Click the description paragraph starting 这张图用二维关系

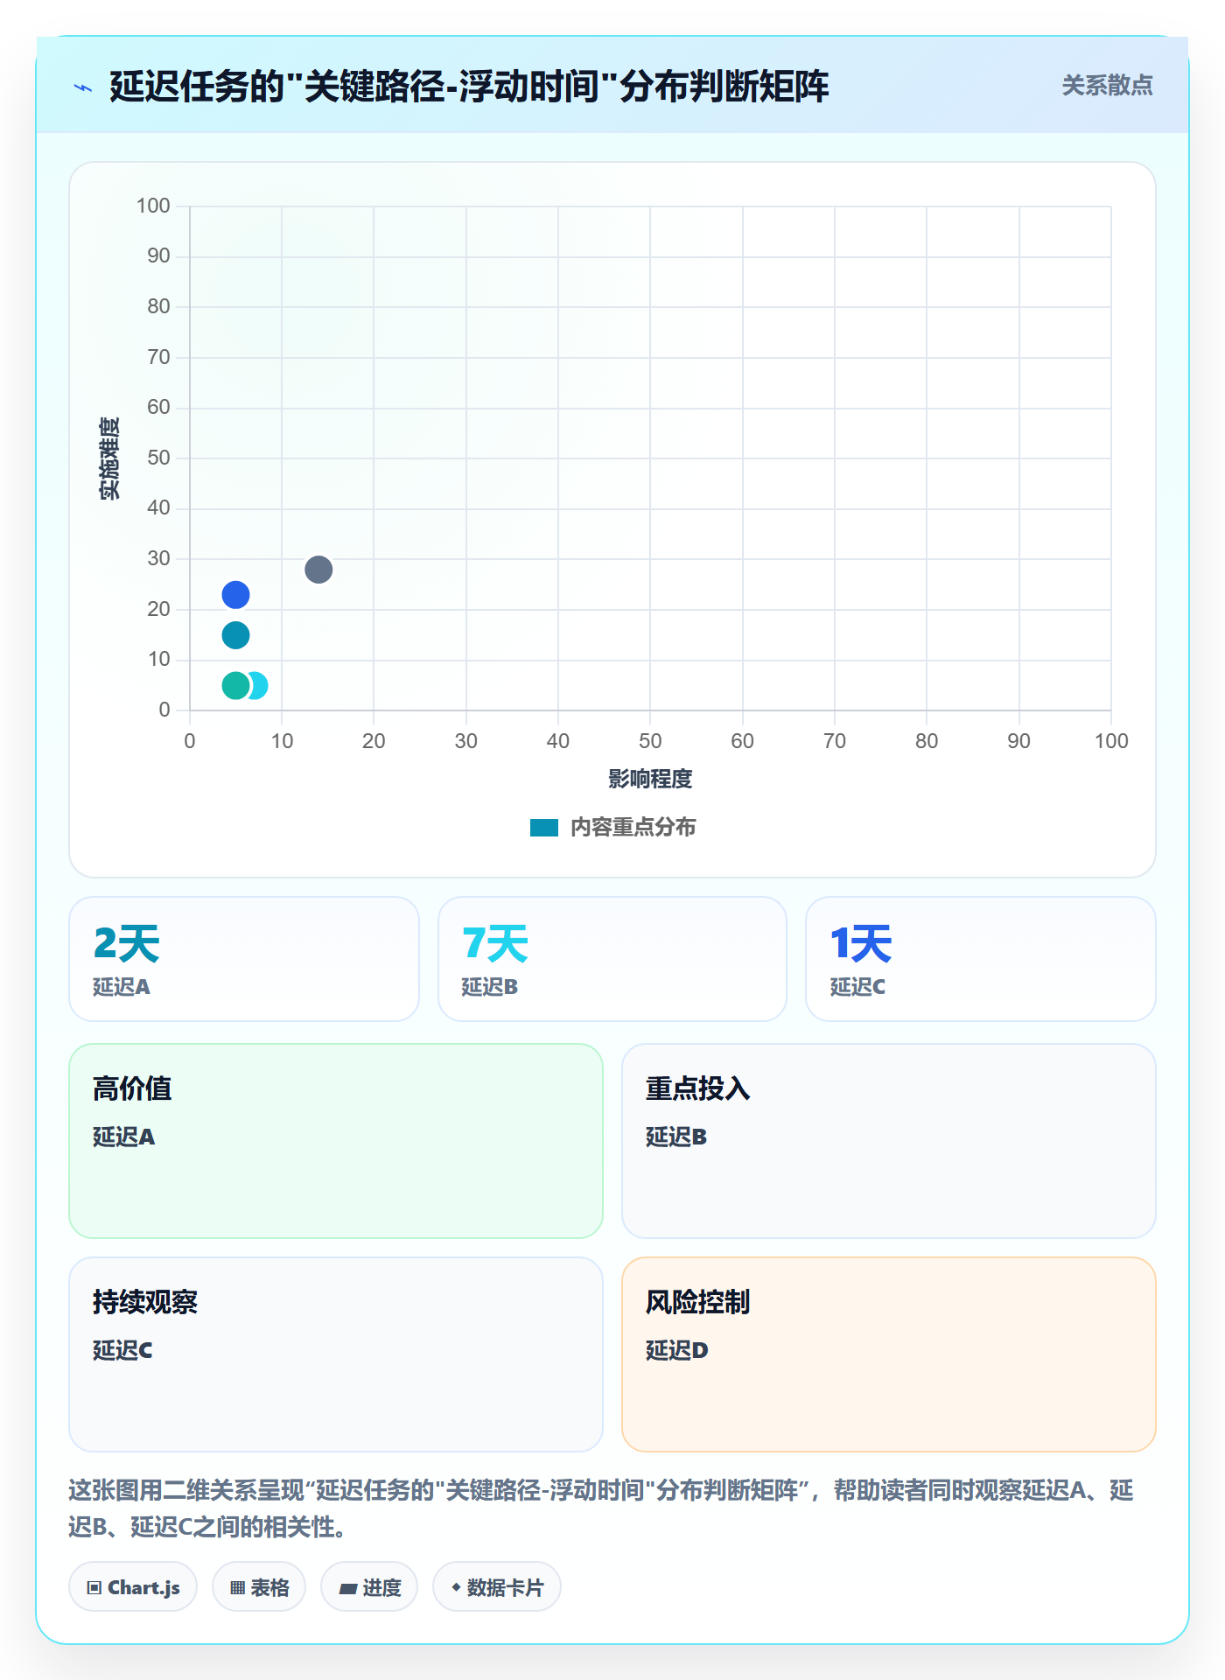[x=601, y=1508]
